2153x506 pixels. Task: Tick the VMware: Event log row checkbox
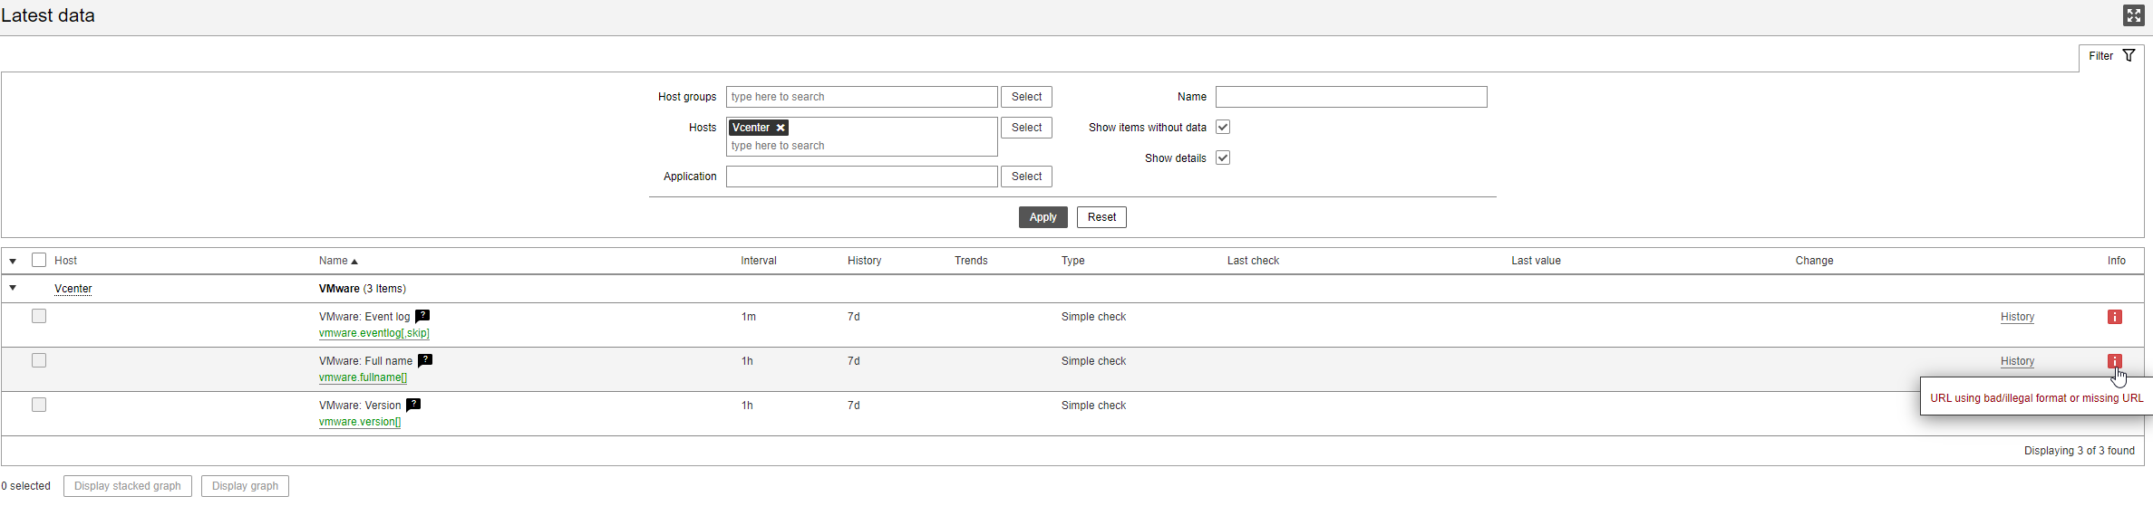pyautogui.click(x=39, y=316)
